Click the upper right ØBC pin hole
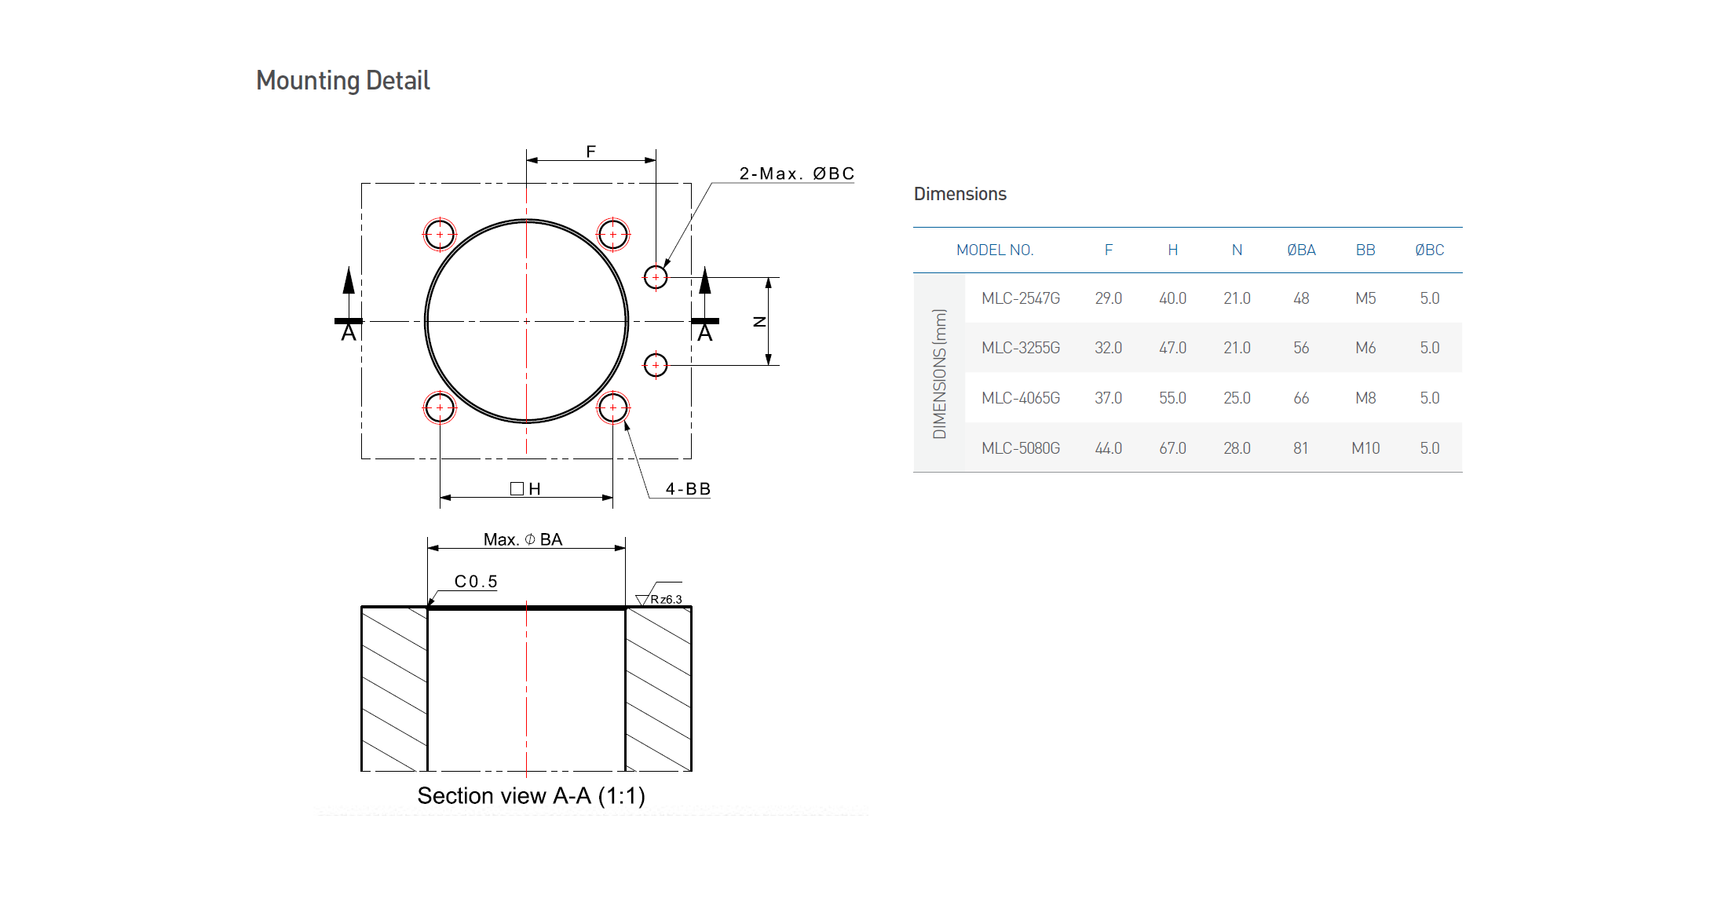 (x=655, y=277)
